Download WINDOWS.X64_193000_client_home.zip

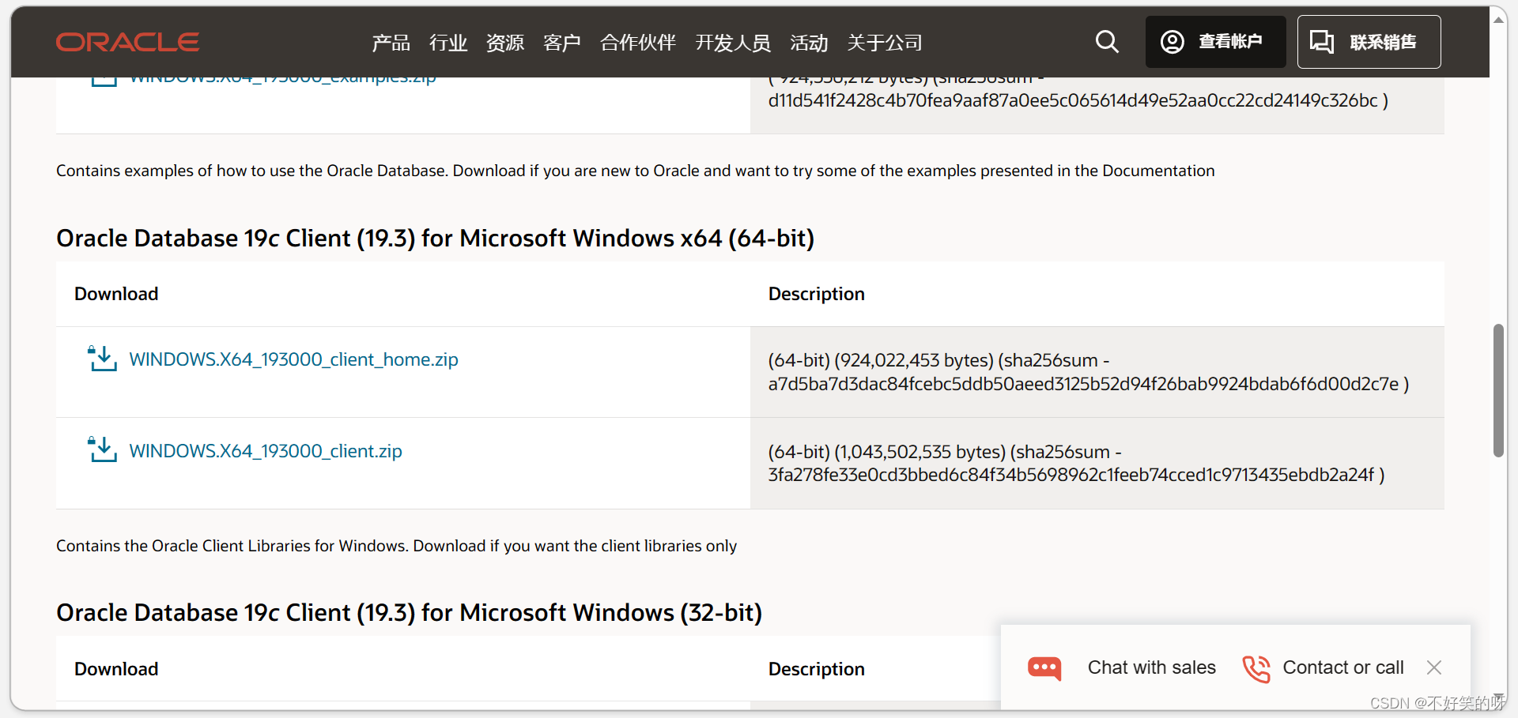293,359
